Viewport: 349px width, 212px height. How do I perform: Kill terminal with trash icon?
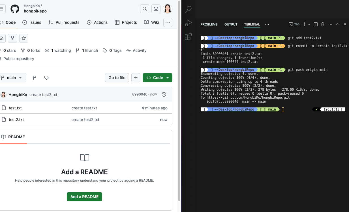point(323,24)
